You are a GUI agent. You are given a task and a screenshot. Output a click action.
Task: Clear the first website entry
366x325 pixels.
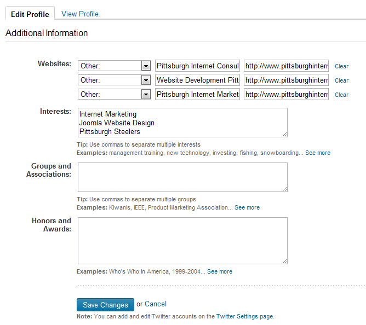pyautogui.click(x=341, y=66)
